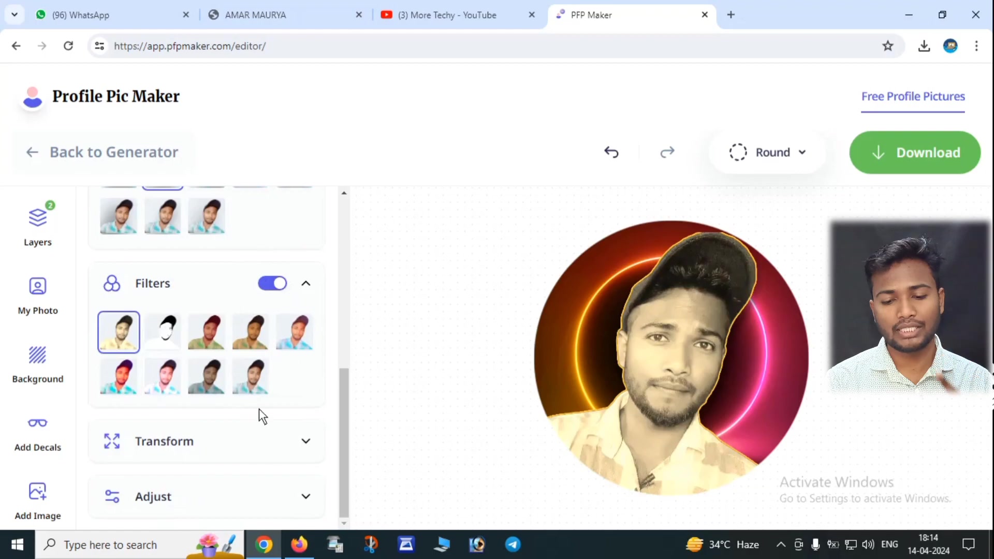Screen dimensions: 994x559
Task: Select second filter in second row
Action: [163, 376]
